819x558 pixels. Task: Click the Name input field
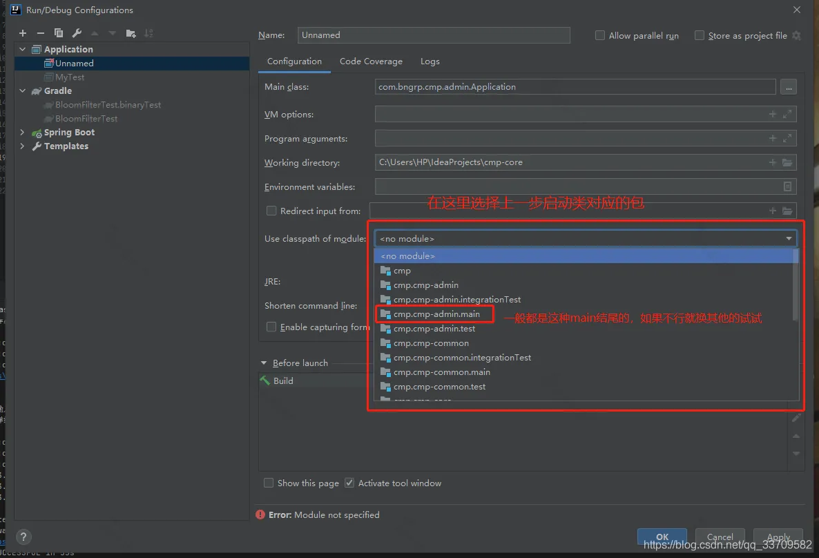pos(434,35)
